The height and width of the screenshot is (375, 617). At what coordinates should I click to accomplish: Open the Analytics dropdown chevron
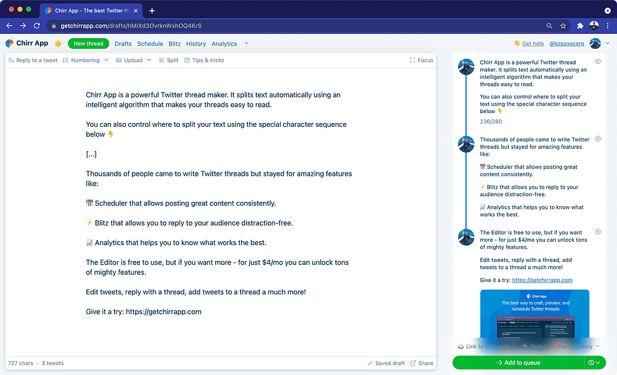245,44
